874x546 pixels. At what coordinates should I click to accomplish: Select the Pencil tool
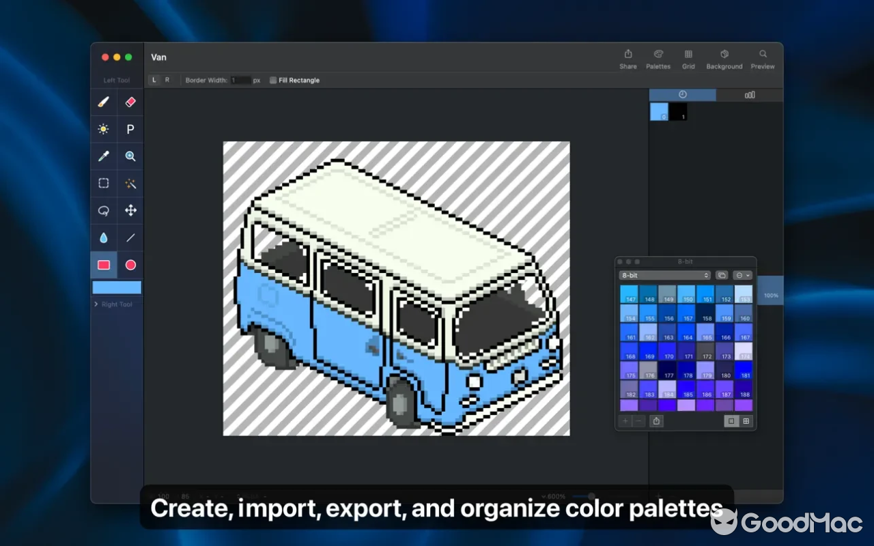[103, 102]
